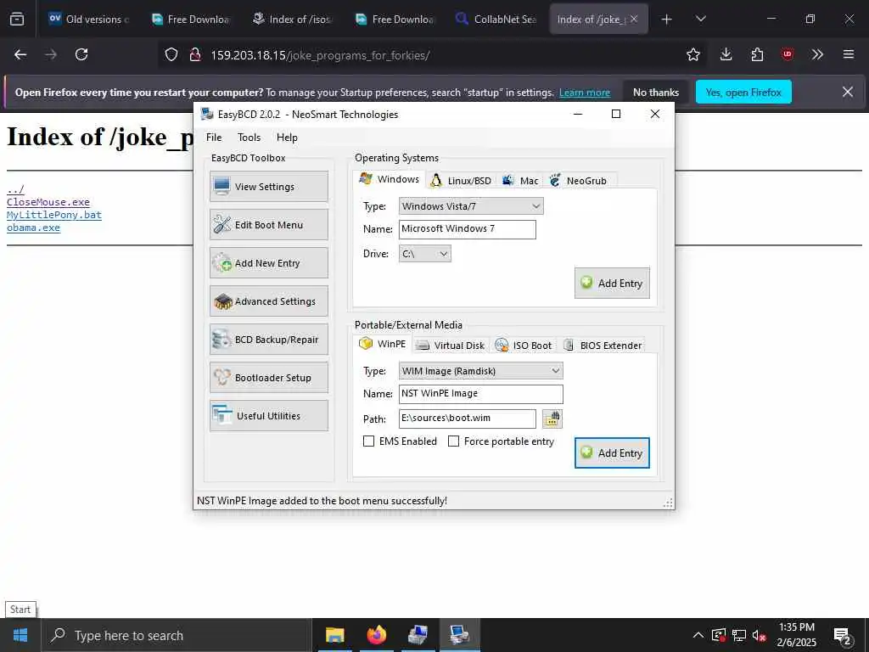Image resolution: width=869 pixels, height=652 pixels.
Task: Open the Windows Start menu
Action: click(20, 635)
